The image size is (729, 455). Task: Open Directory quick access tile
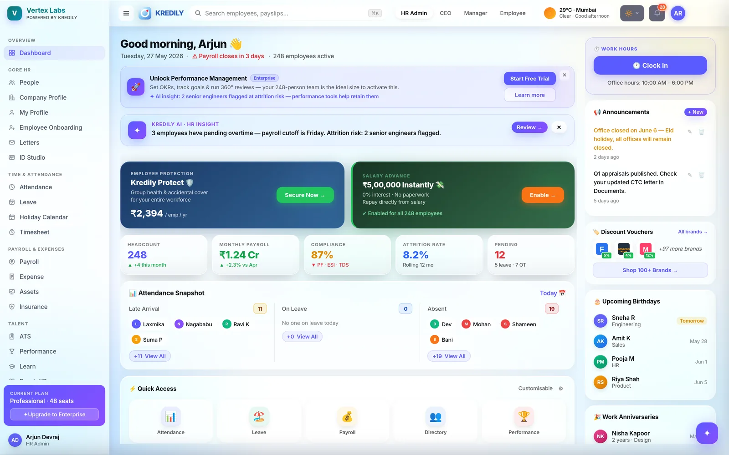tap(436, 420)
